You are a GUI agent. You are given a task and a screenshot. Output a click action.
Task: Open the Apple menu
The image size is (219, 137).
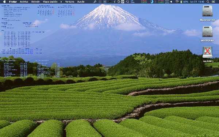(x=4, y=2)
